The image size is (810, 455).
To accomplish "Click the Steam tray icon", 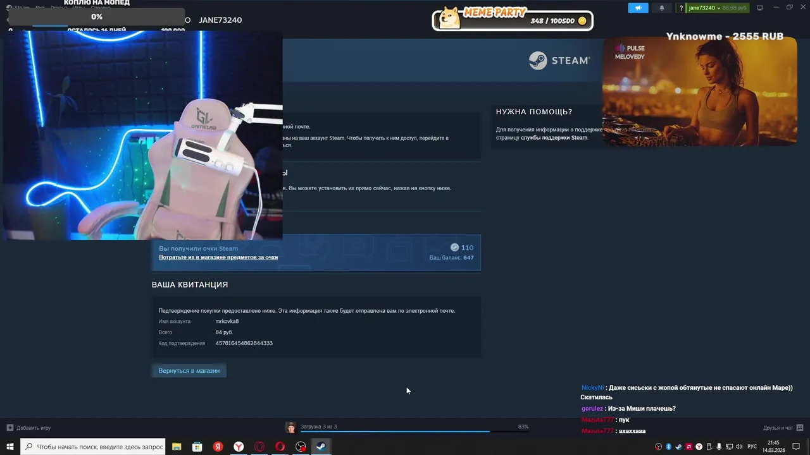I will coord(678,447).
